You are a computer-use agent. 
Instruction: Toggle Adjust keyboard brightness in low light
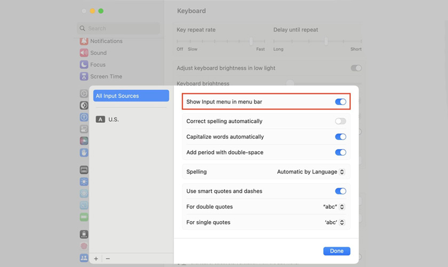[356, 68]
